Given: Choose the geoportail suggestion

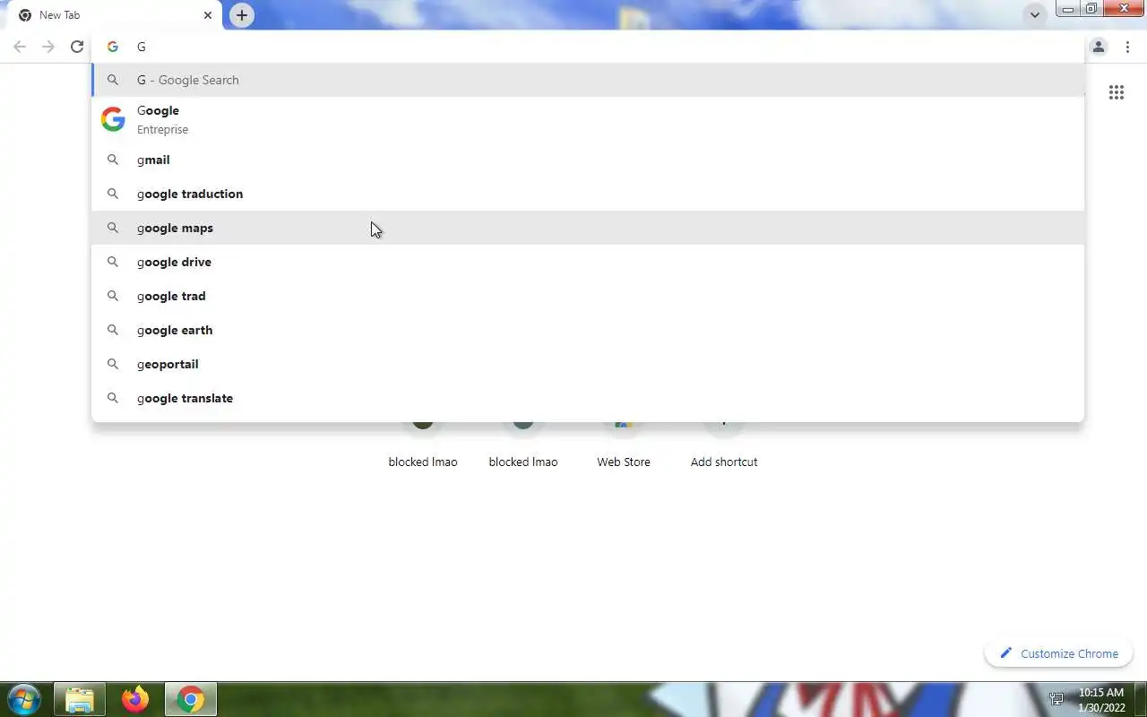Looking at the screenshot, I should pos(588,364).
